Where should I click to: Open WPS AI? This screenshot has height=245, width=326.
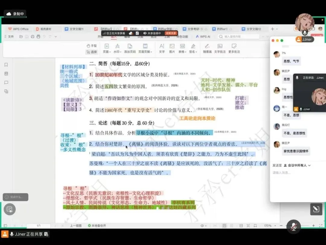point(203,37)
